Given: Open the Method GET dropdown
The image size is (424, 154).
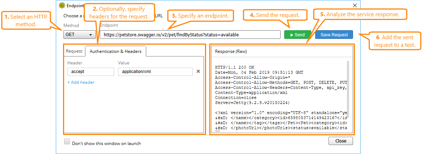Looking at the screenshot, I should 79,35.
